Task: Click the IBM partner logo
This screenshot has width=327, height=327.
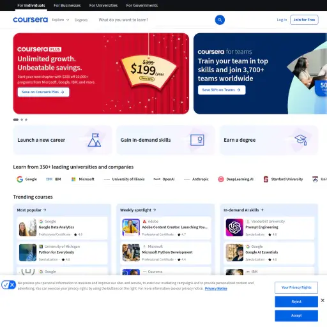Action: point(49,179)
